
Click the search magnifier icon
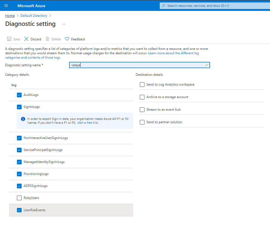point(164,6)
